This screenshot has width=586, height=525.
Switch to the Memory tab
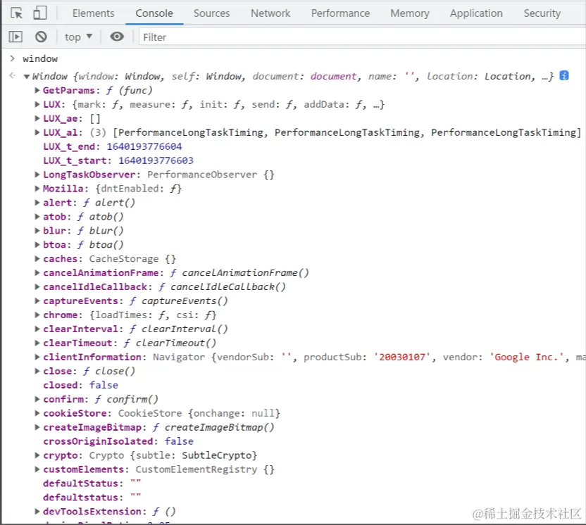point(410,13)
